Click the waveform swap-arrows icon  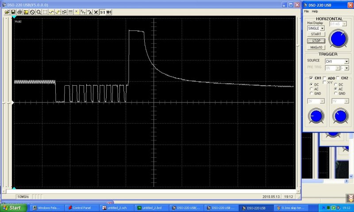pos(64,12)
